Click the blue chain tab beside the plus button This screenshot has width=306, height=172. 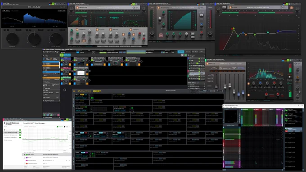click(67, 55)
